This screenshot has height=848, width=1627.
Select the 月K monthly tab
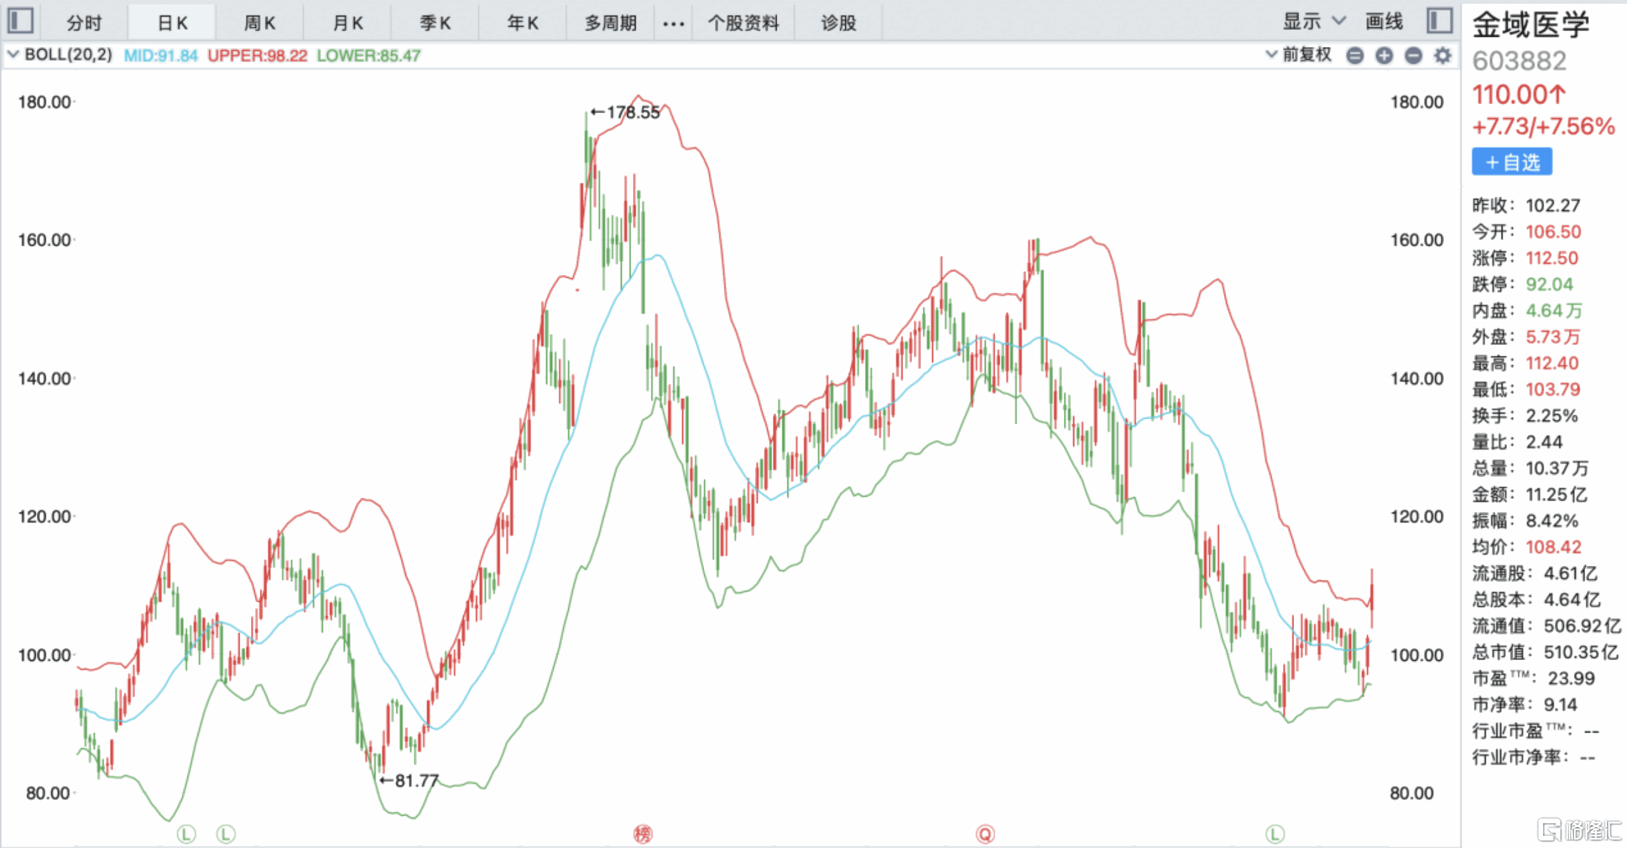(348, 24)
